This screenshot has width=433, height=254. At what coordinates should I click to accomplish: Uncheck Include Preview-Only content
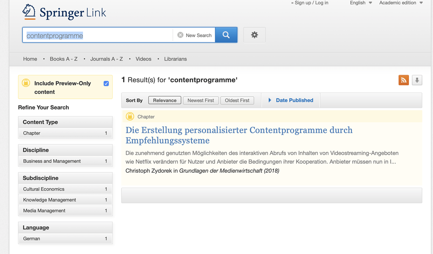(106, 83)
